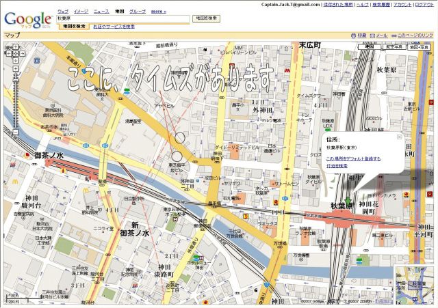Viewport: 438px width, 308px height.
Task: Close the address info balloon
Action: pyautogui.click(x=399, y=137)
